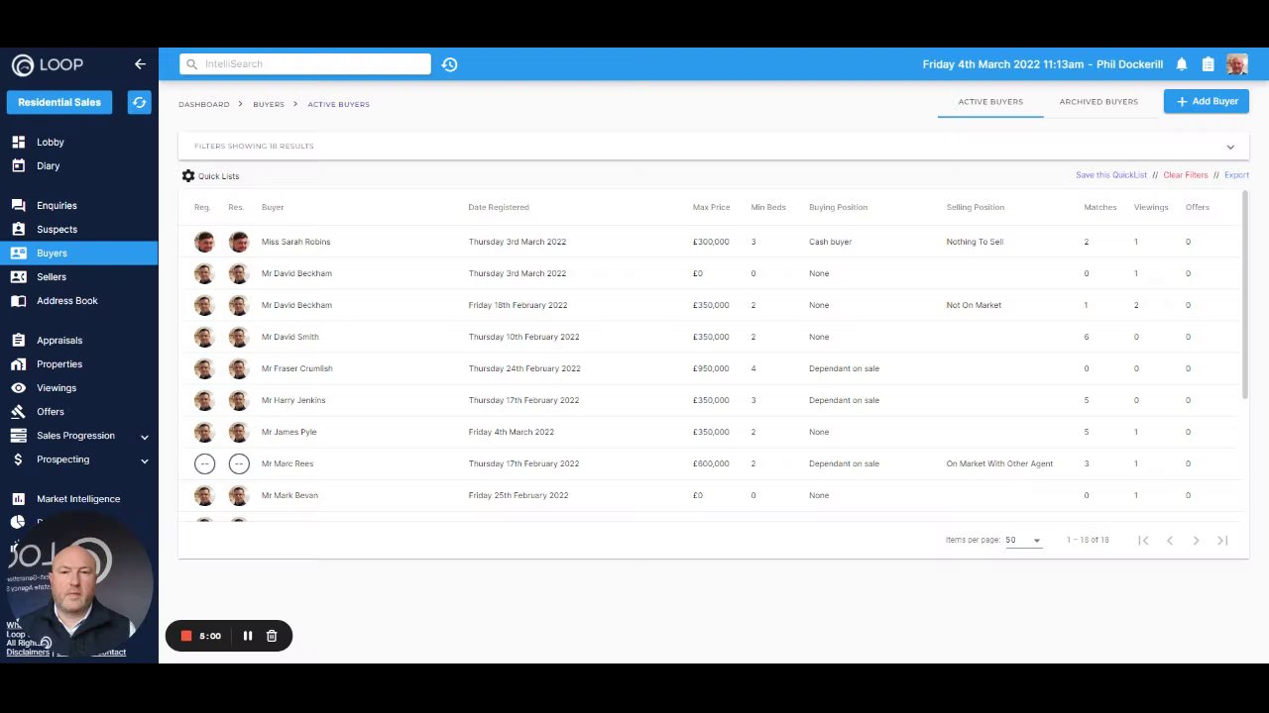
Task: Jump to first page of results
Action: 1143,541
